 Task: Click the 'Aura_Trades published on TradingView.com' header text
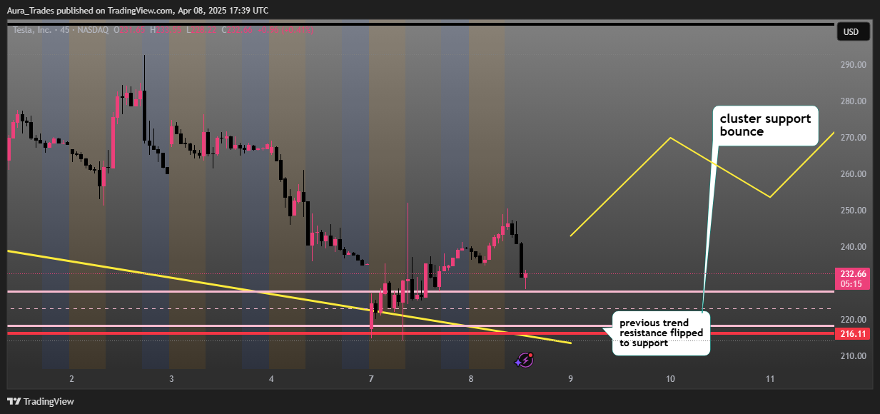point(91,11)
